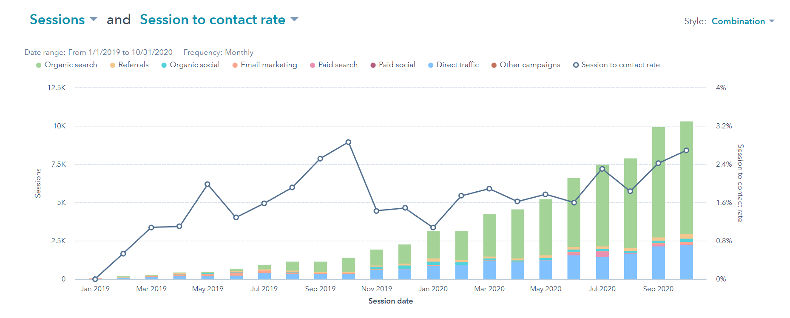790x318 pixels.
Task: Click the Other campaigns legend marker
Action: [x=494, y=65]
